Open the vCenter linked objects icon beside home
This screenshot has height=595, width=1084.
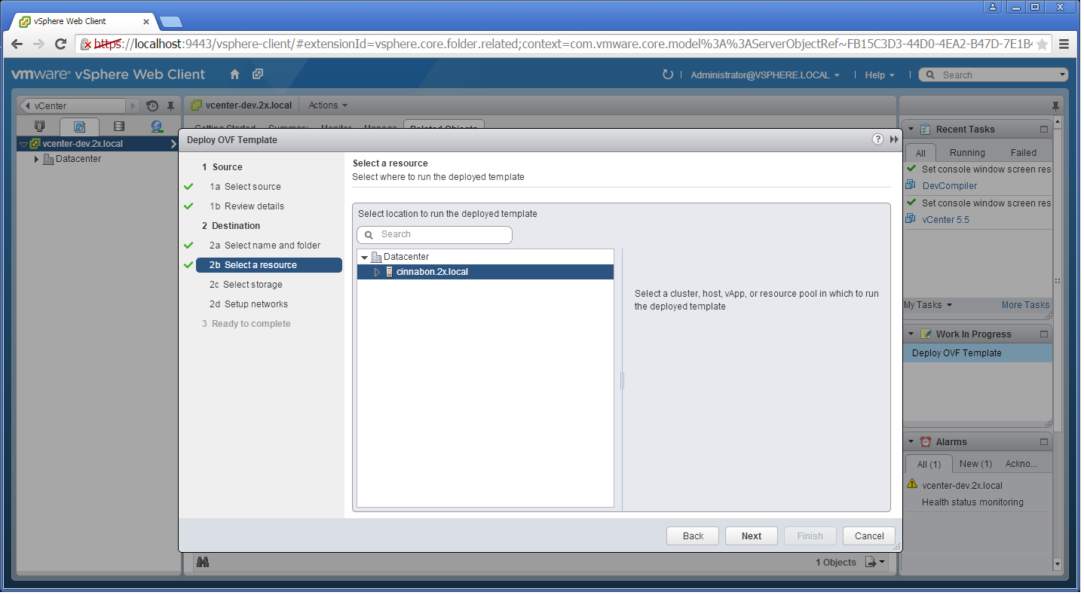[x=258, y=75]
